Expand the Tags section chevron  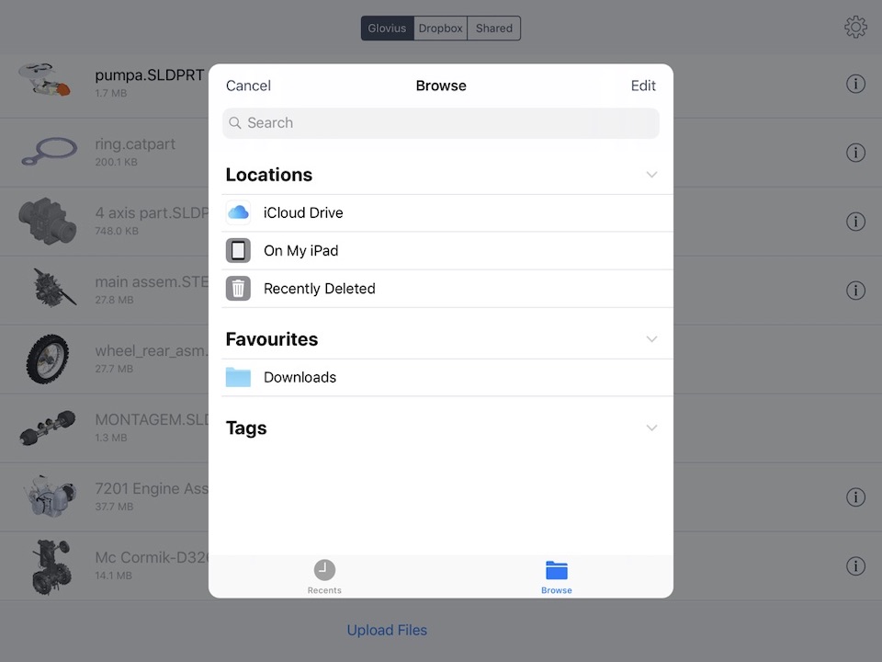651,428
